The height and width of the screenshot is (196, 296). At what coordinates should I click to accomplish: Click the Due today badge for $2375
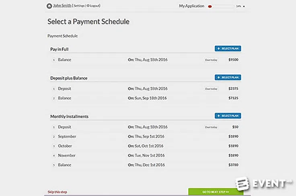[211, 89]
